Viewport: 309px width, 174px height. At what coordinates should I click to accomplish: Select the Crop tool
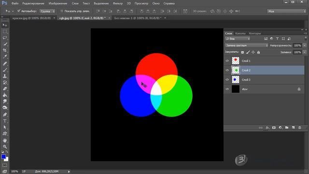[5, 50]
